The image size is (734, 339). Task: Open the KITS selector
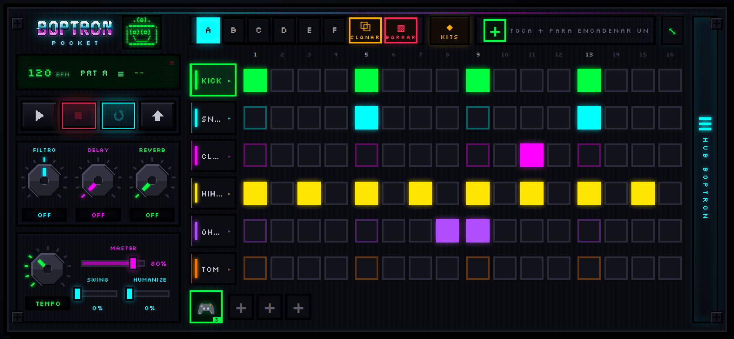(450, 31)
